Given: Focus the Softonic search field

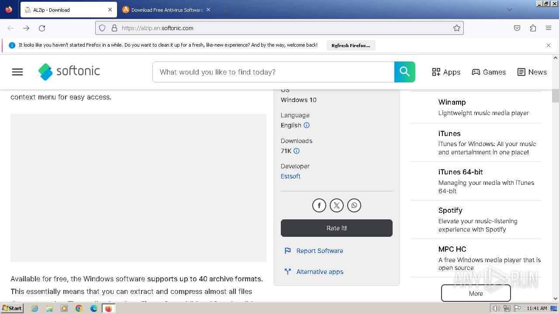Looking at the screenshot, I should 273,72.
